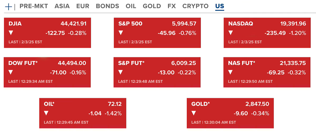Click the NASDAQ down arrow indicator

click(231, 33)
